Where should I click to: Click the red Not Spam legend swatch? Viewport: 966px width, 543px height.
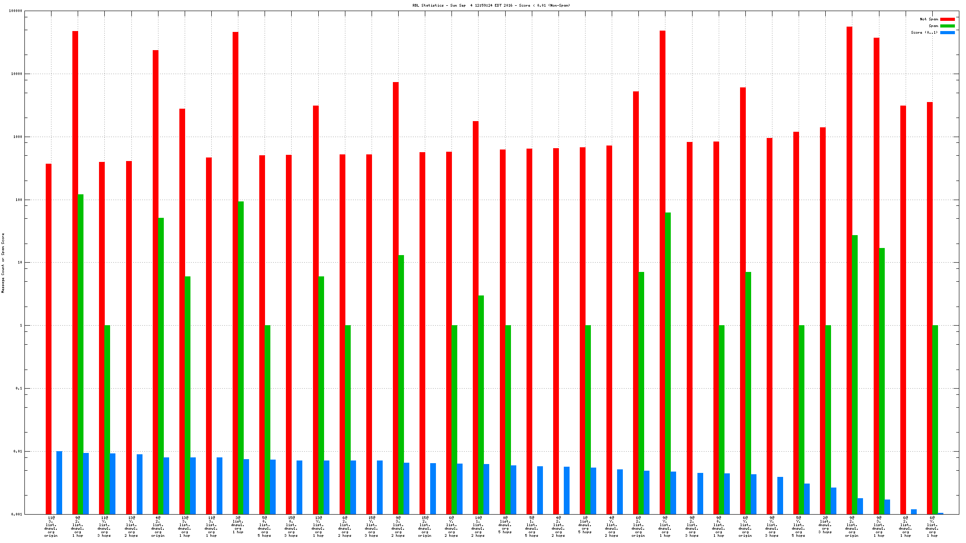(x=947, y=20)
